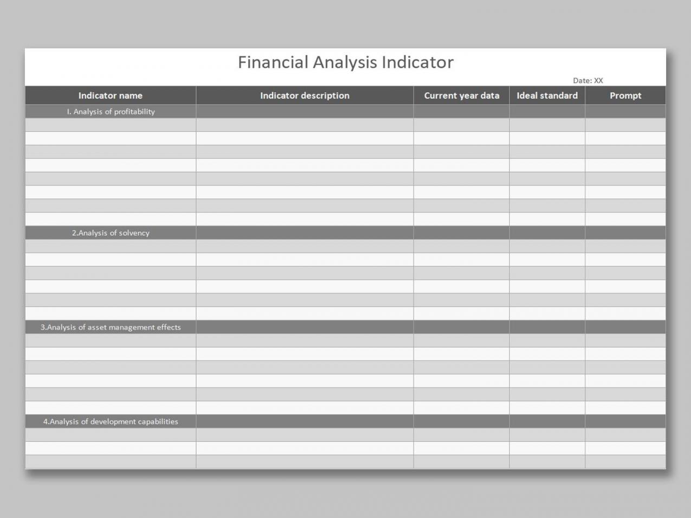This screenshot has height=518, width=691.
Task: Select the empty cell beside Analysis of solvency
Action: (x=305, y=232)
